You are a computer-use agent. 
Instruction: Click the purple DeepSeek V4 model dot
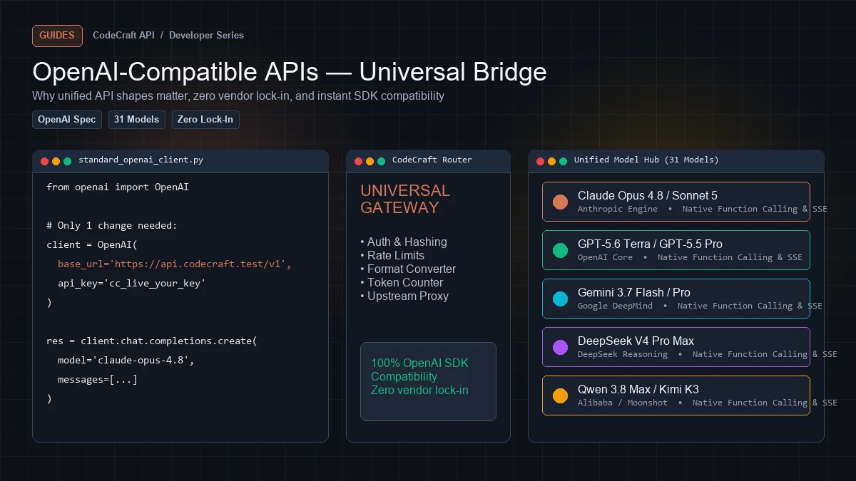point(560,347)
